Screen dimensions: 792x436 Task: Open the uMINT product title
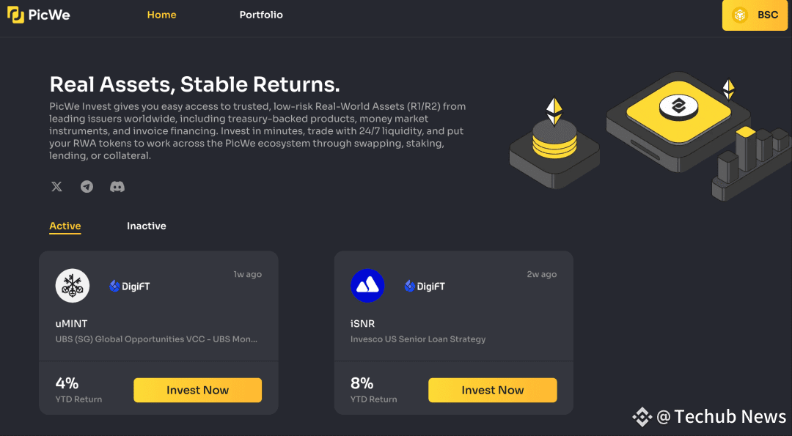pos(71,323)
